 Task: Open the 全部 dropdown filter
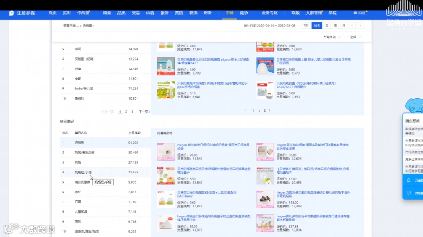(x=355, y=37)
